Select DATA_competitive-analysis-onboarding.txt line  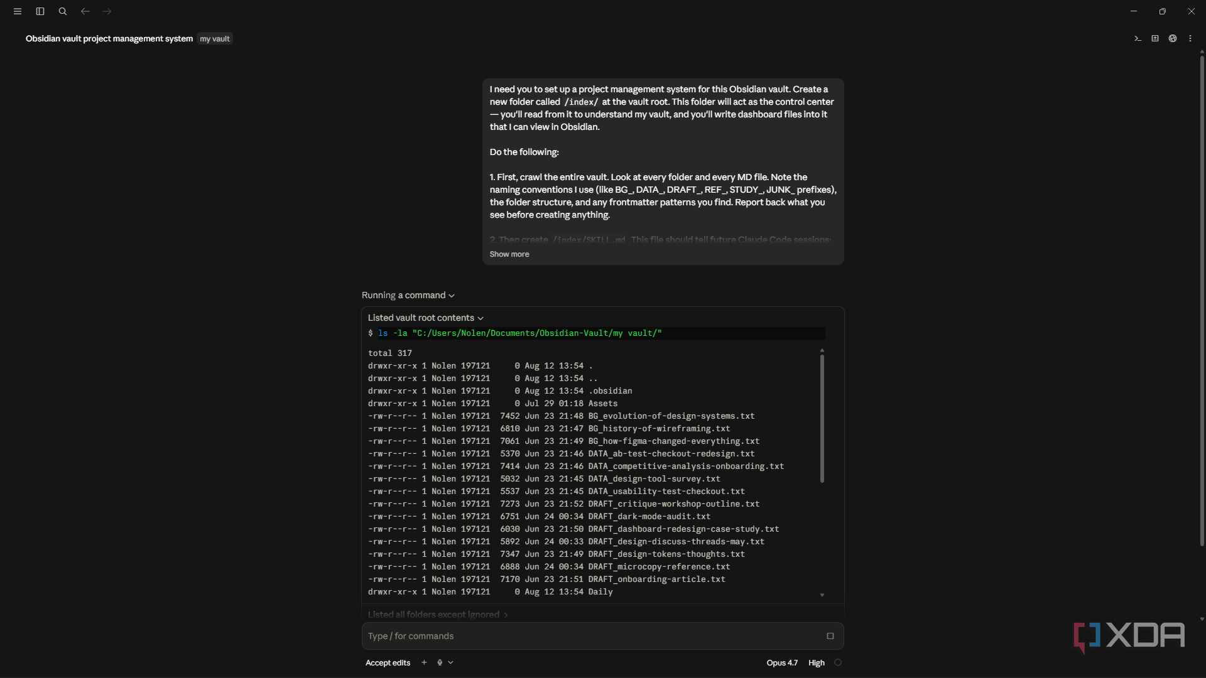576,466
